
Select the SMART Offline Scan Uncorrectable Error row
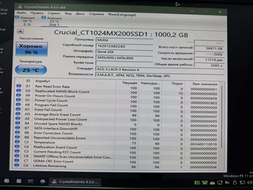(116, 157)
